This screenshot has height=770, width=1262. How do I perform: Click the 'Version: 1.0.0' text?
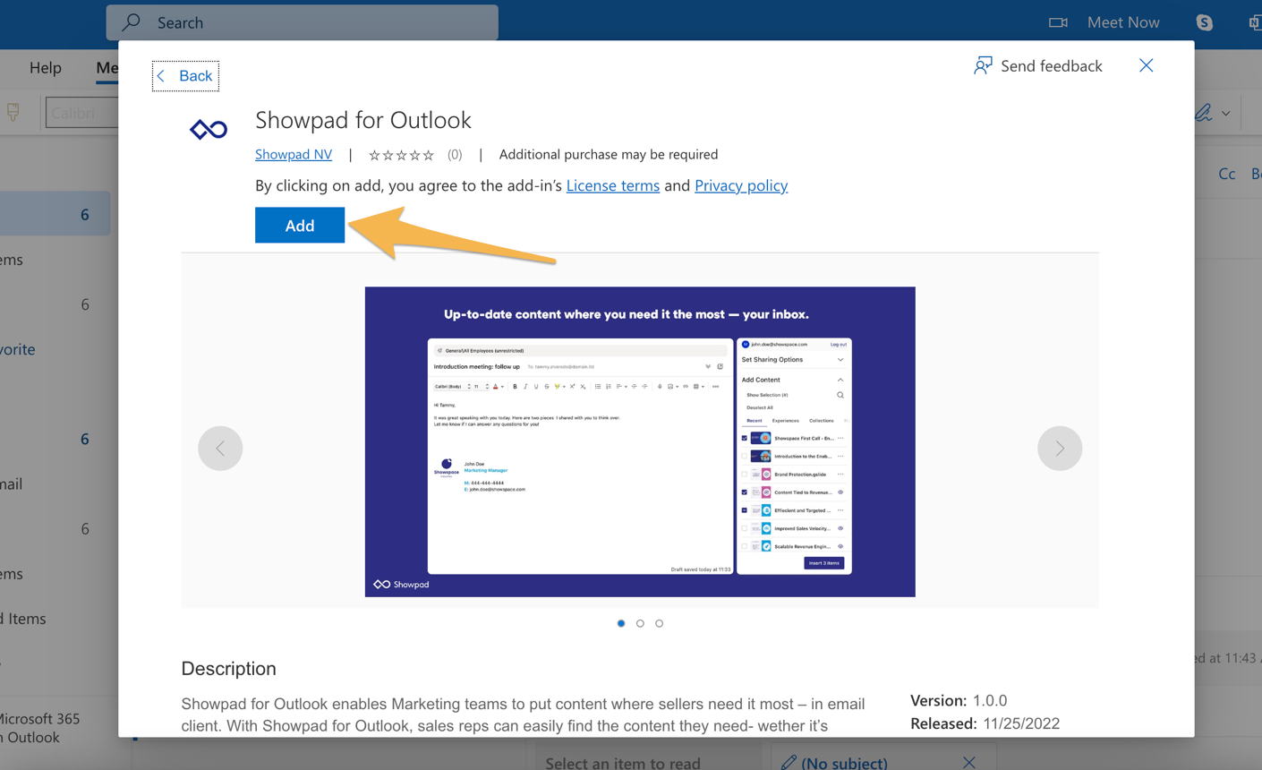959,700
